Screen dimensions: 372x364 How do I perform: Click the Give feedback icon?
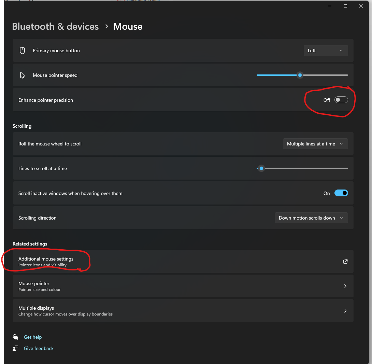pyautogui.click(x=15, y=348)
